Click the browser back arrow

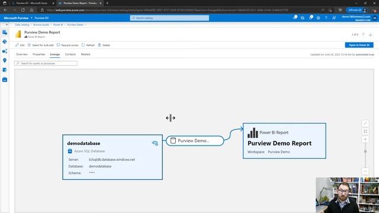[5, 10]
